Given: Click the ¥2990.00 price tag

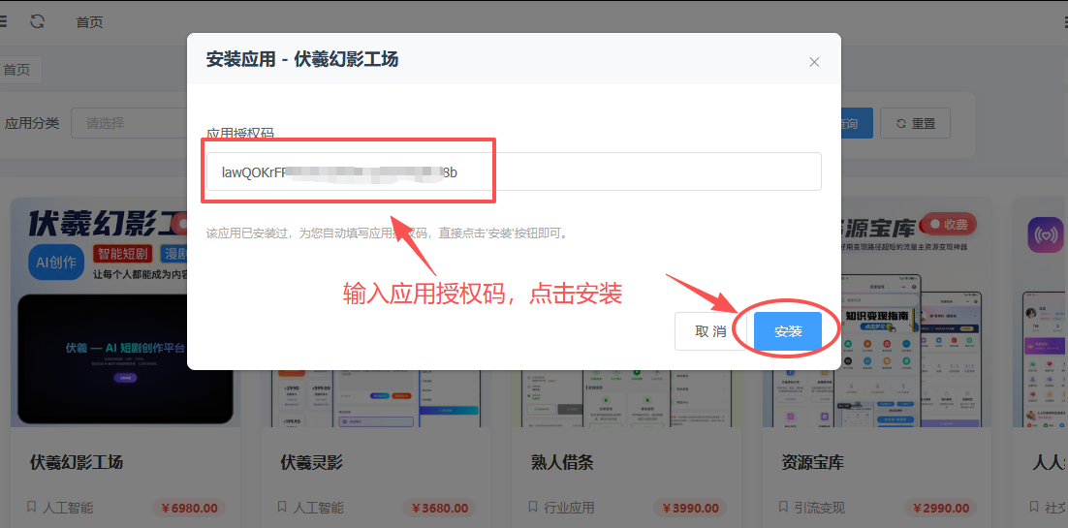Looking at the screenshot, I should click(941, 508).
